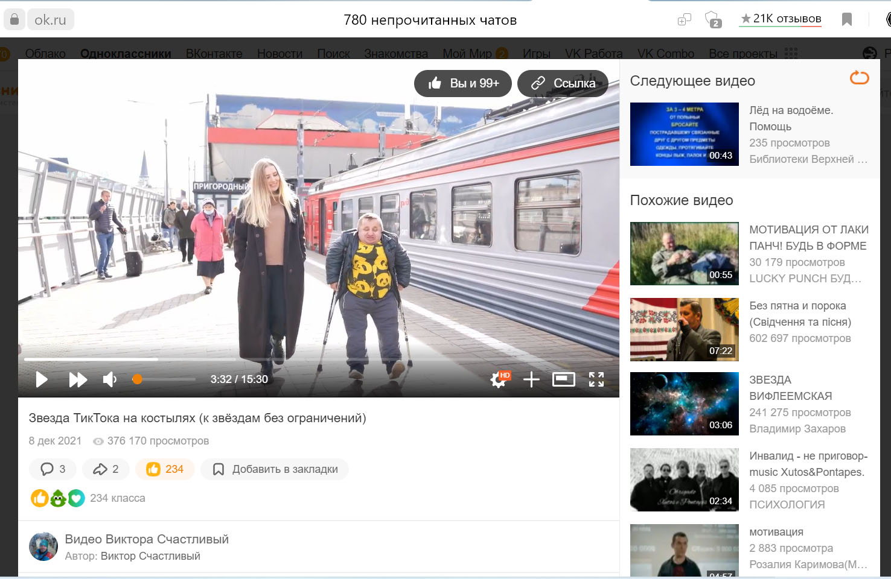
Task: Skip to next video with fast-forward icon
Action: click(x=78, y=379)
